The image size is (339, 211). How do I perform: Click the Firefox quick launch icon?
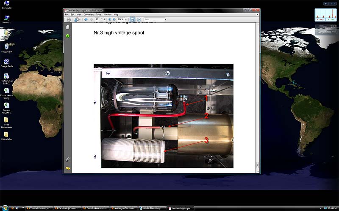13,208
